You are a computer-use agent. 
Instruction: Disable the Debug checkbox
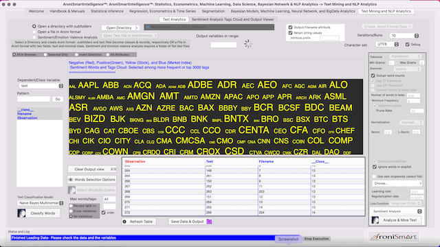tap(408, 44)
